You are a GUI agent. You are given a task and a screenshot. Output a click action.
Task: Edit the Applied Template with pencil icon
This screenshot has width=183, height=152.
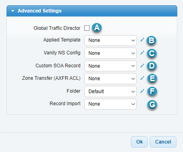coord(142,40)
